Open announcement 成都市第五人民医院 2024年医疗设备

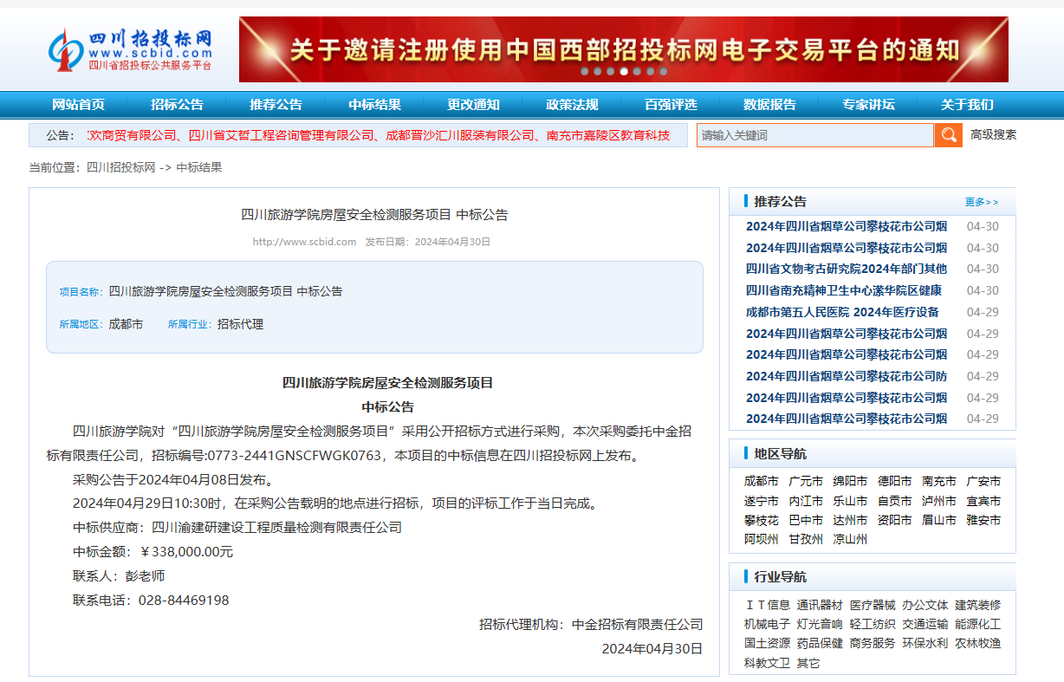[x=842, y=312]
